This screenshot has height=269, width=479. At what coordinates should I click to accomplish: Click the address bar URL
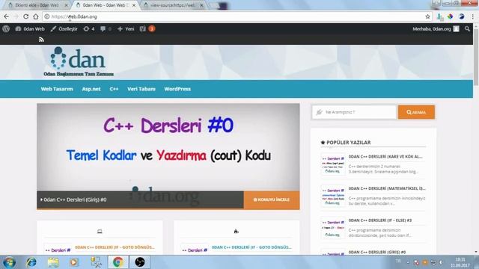(74, 16)
